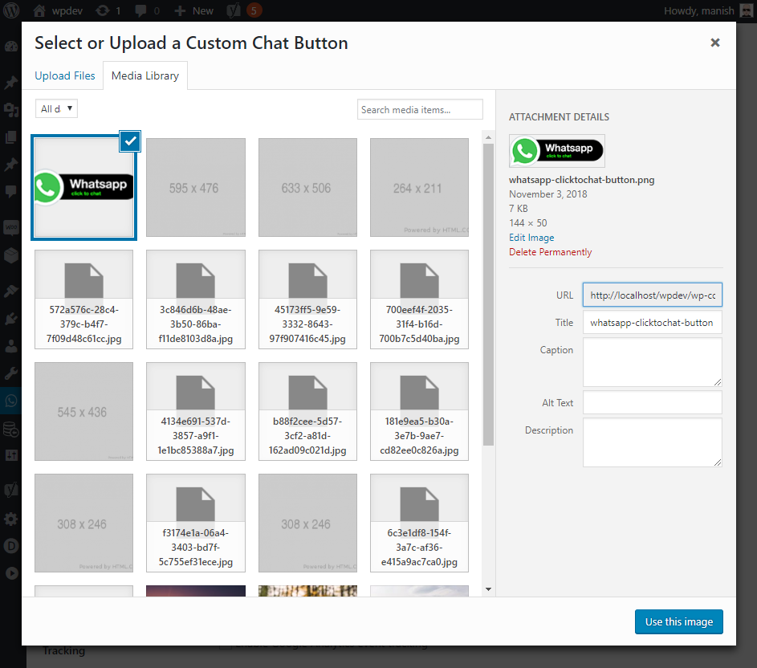Switch to the Media Library tab
The width and height of the screenshot is (757, 668).
145,75
